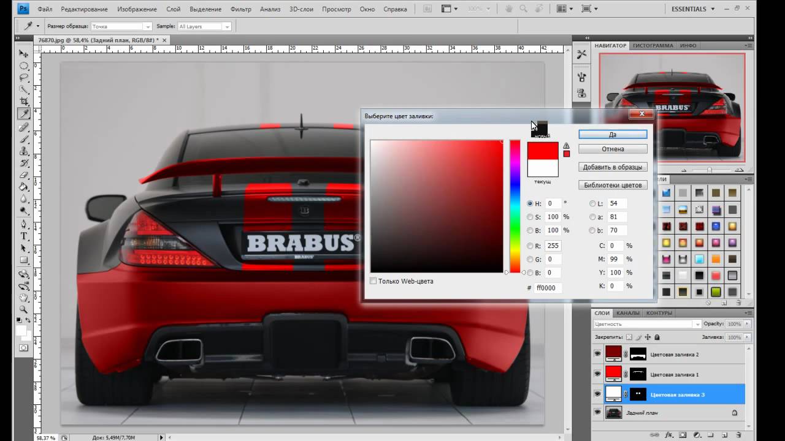785x441 pixels.
Task: Select the Healing Brush tool
Action: [x=24, y=127]
